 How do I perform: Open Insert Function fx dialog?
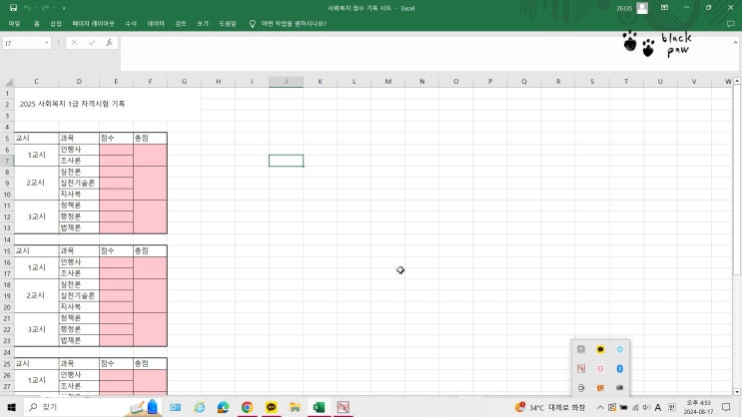click(x=109, y=43)
